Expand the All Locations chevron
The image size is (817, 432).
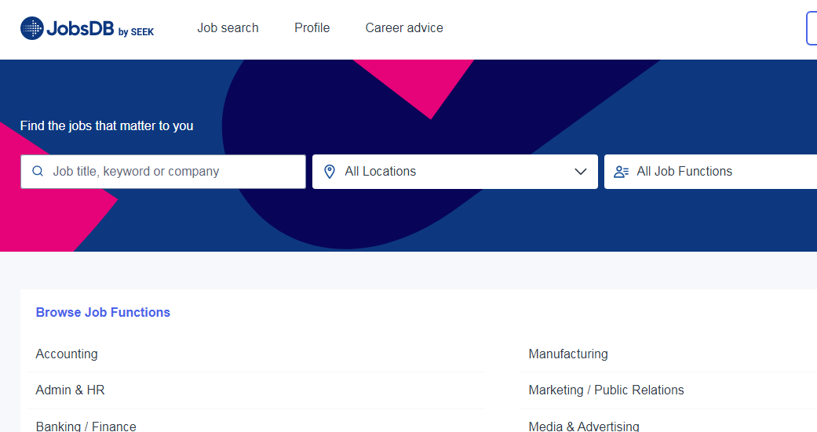point(581,172)
